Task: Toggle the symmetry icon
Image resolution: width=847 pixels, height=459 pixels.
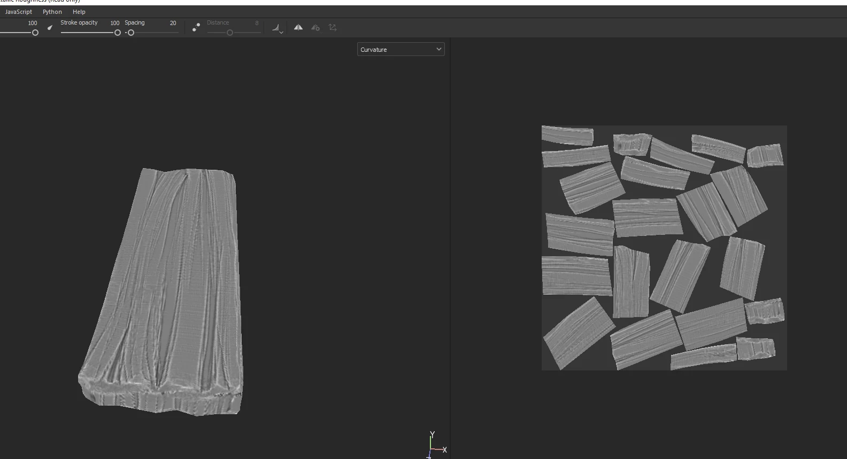Action: click(x=298, y=27)
